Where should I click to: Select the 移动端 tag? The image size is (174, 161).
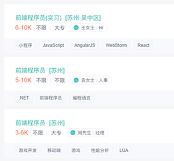(54, 151)
